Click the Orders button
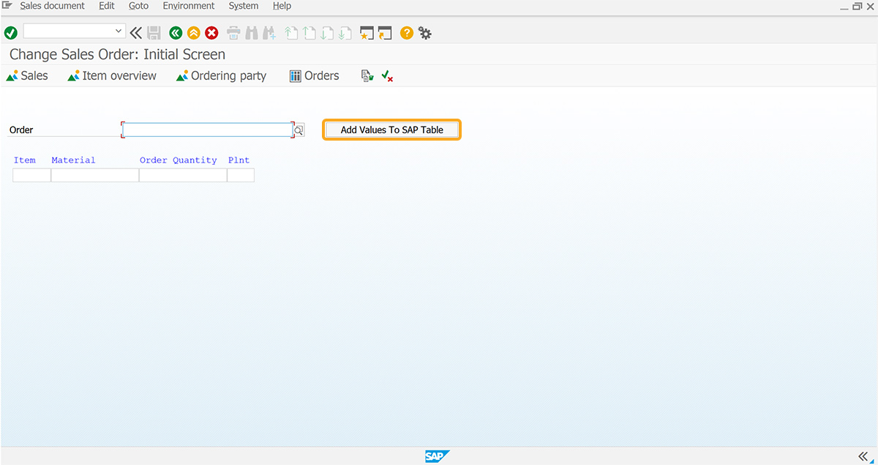The width and height of the screenshot is (878, 465). pos(315,75)
